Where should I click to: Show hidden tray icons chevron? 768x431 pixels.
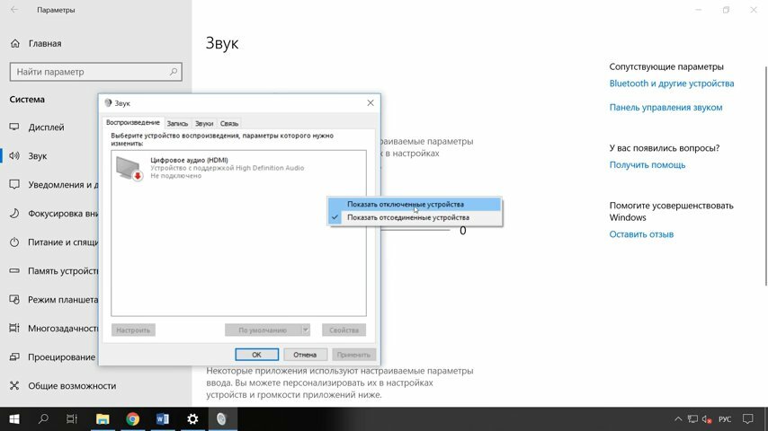[678, 419]
